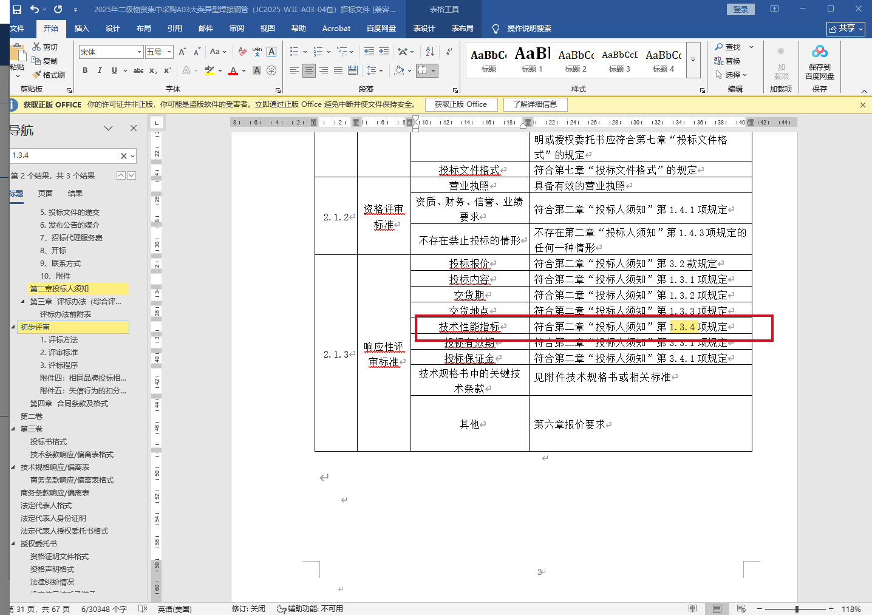Open the search options dropdown in Navigation pane
Image resolution: width=872 pixels, height=615 pixels.
point(132,156)
